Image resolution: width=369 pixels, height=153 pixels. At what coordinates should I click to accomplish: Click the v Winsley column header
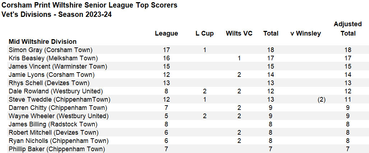(306, 34)
